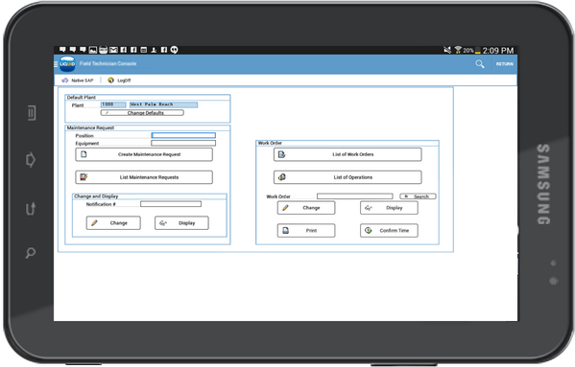Image resolution: width=575 pixels, height=367 pixels.
Task: Click Change button in Work Order panel
Action: point(306,208)
